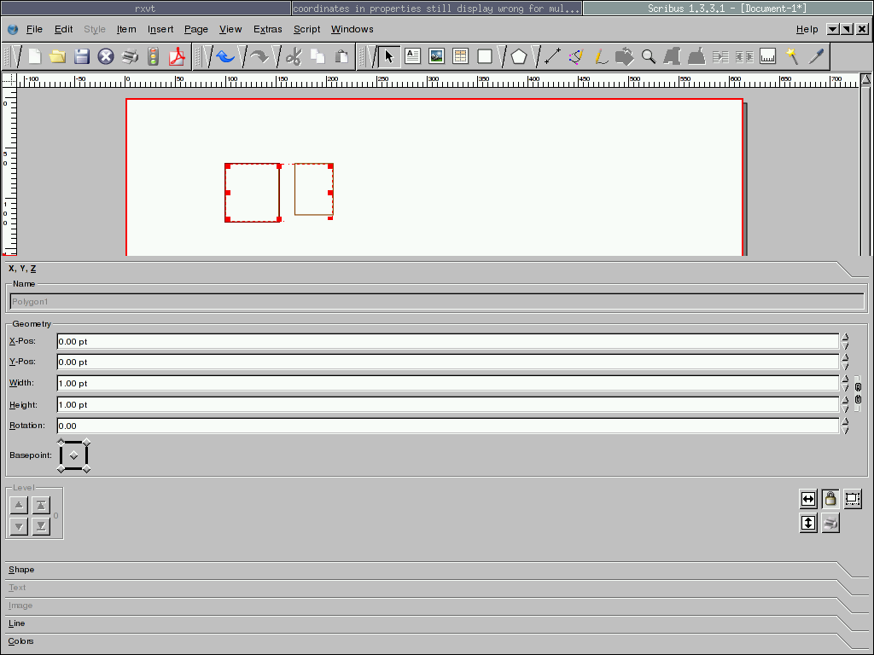Screen dimensions: 874x655
Task: Select the Insert Text Frame tool
Action: pos(413,57)
